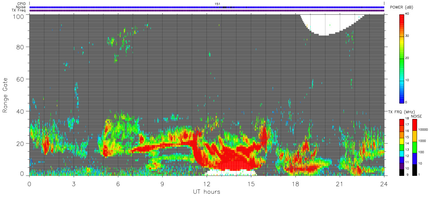Viewport: 432px width, 199px height.
Task: Click the 'Noise' row label at top
Action: tap(21, 7)
